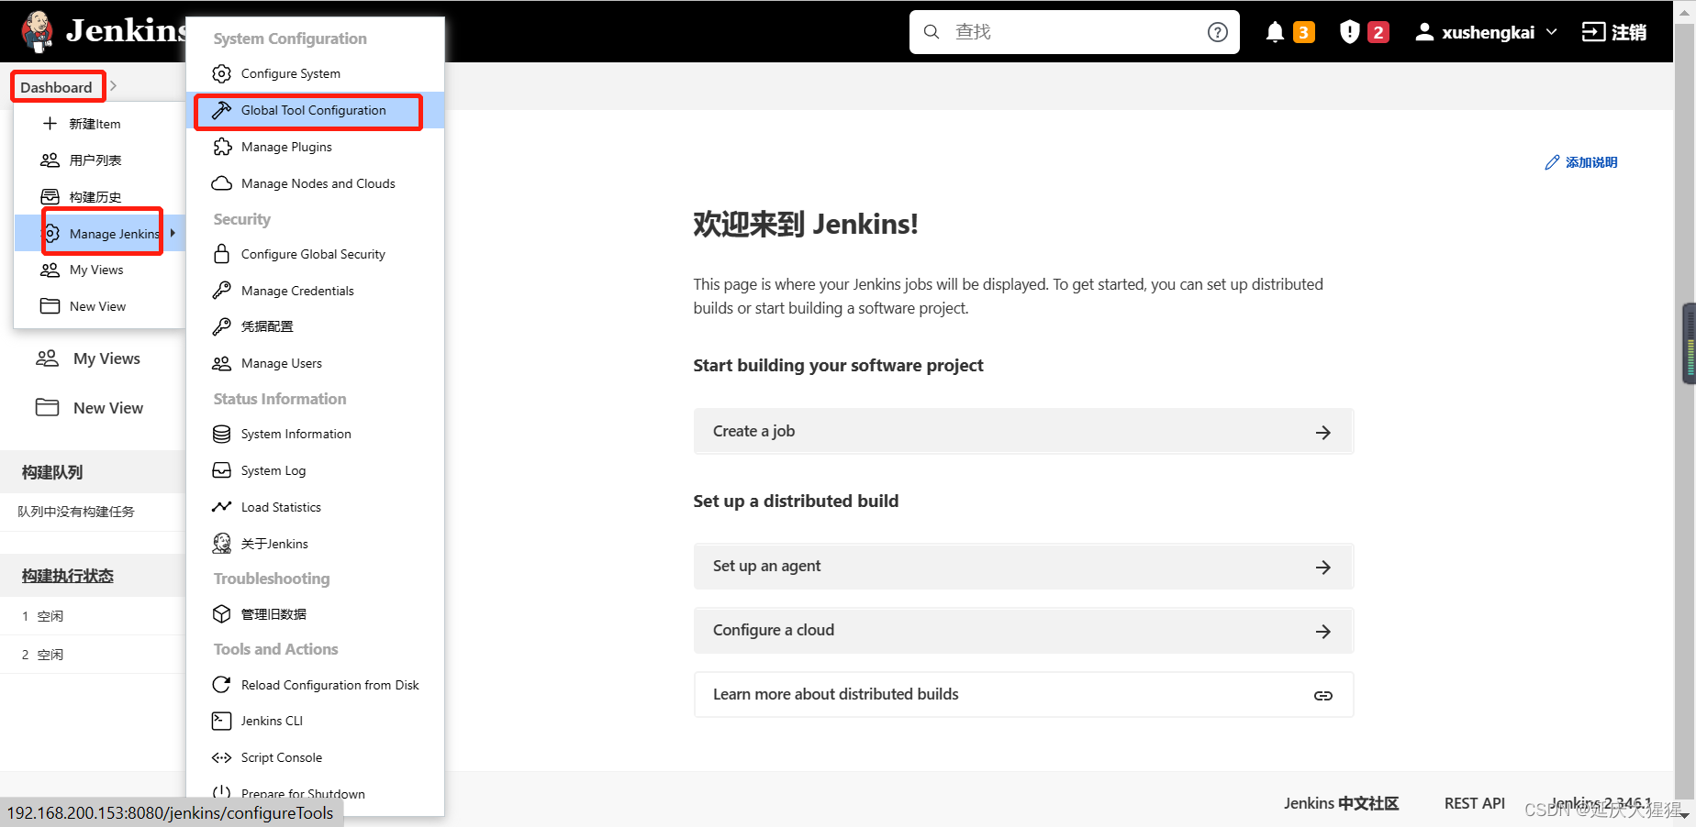Open Script Console menu entry
1696x827 pixels.
coord(315,757)
